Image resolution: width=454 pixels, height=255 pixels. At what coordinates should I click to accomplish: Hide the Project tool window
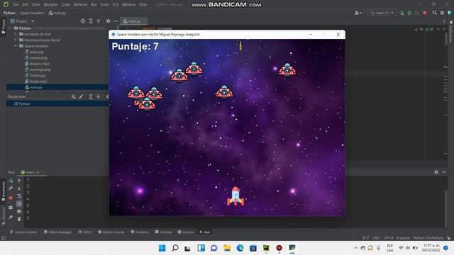116,21
